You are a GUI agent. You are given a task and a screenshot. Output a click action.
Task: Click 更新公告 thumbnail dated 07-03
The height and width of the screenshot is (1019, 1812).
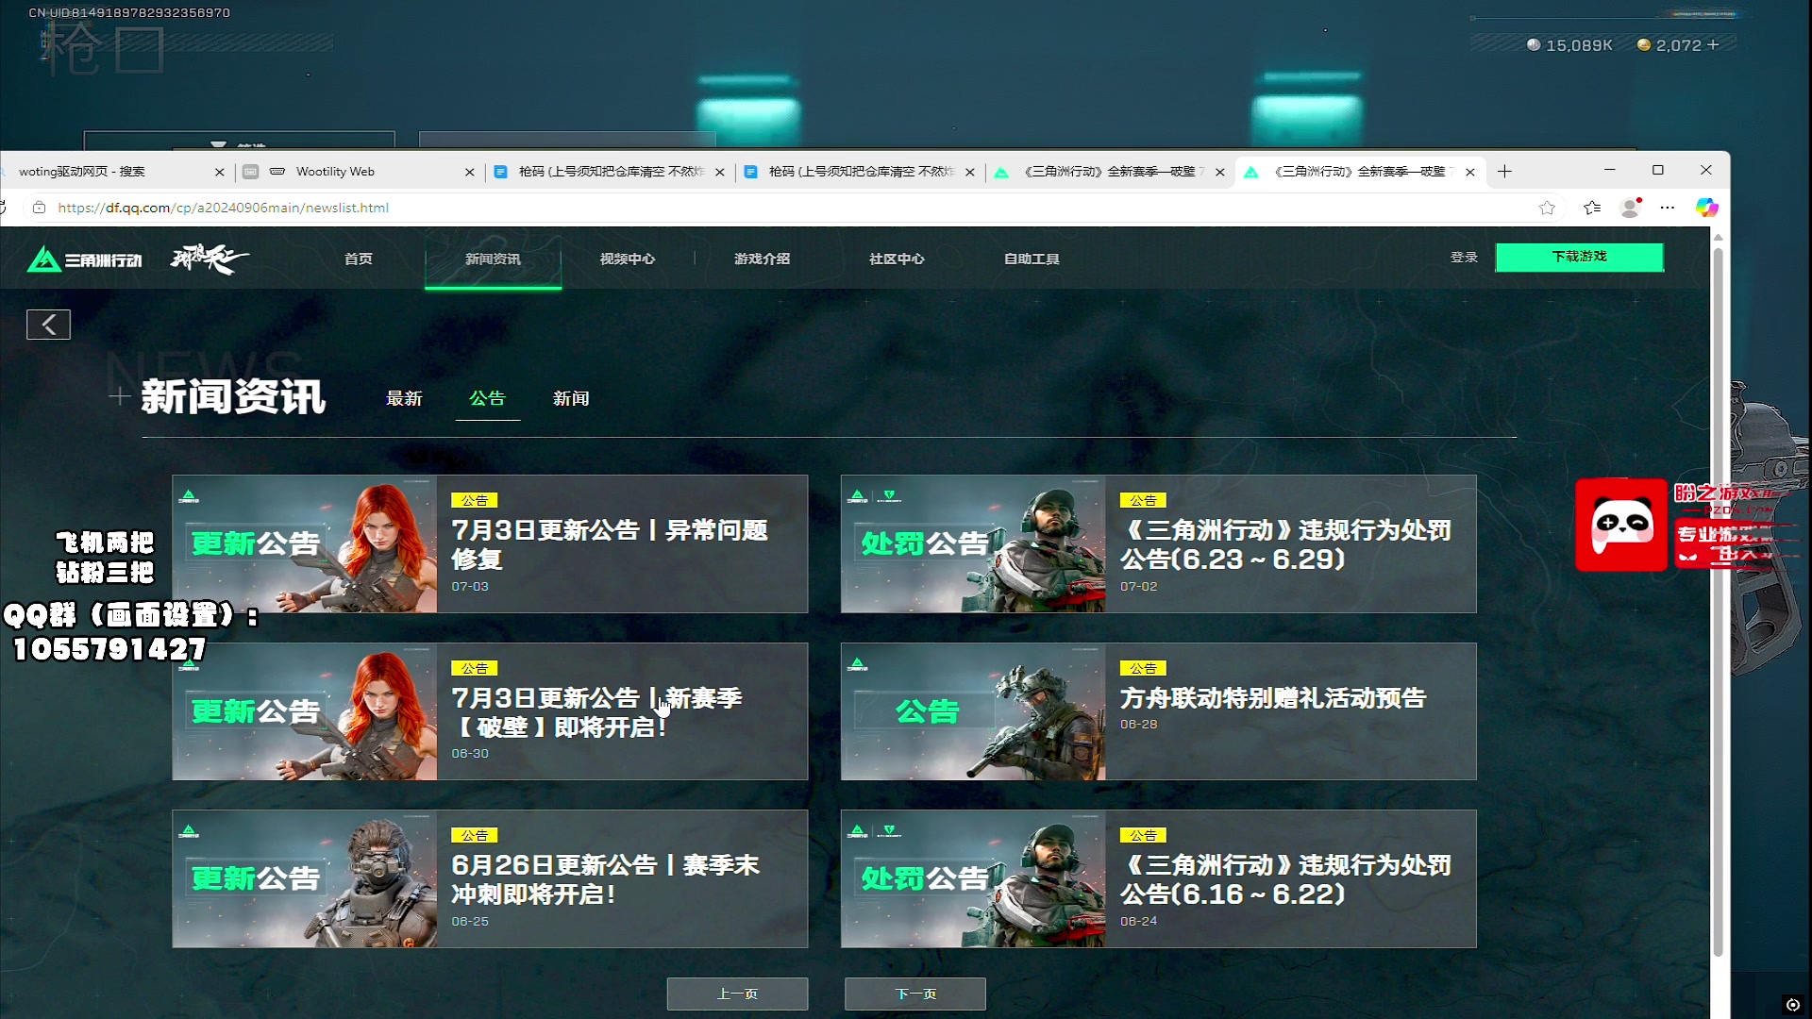305,543
